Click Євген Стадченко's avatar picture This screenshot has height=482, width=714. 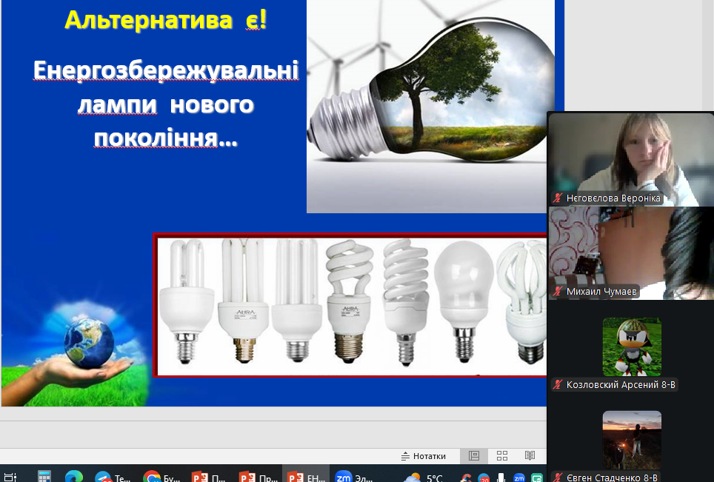631,440
